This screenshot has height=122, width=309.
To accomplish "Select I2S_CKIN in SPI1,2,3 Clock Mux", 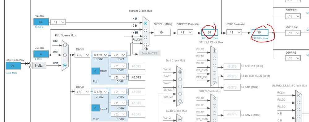I will click(x=214, y=73).
